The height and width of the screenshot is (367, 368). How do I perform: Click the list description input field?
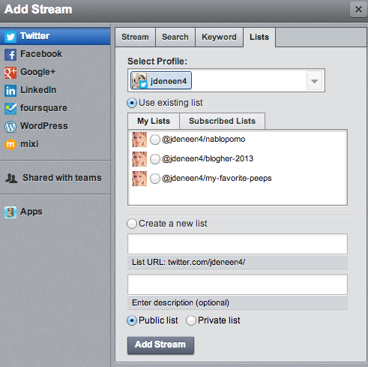(x=238, y=284)
